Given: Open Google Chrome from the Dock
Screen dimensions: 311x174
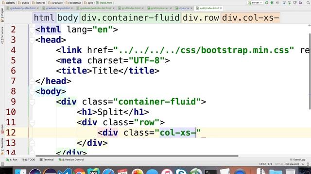Looking at the screenshot, I should (x=79, y=171).
